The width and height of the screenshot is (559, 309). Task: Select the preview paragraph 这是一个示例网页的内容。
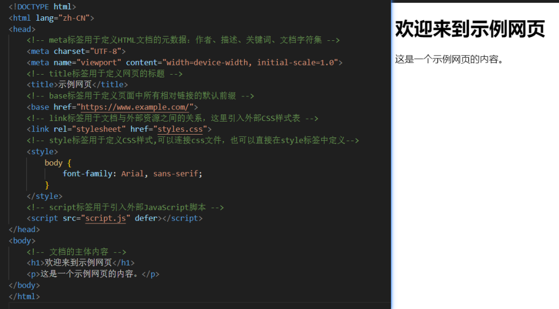(449, 59)
